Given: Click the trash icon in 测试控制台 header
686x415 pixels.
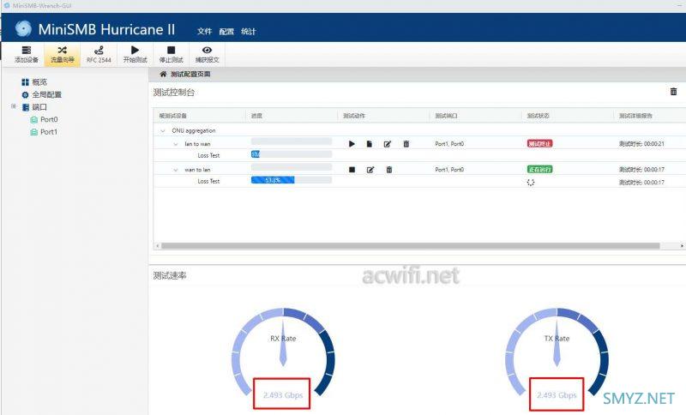Looking at the screenshot, I should click(x=673, y=92).
